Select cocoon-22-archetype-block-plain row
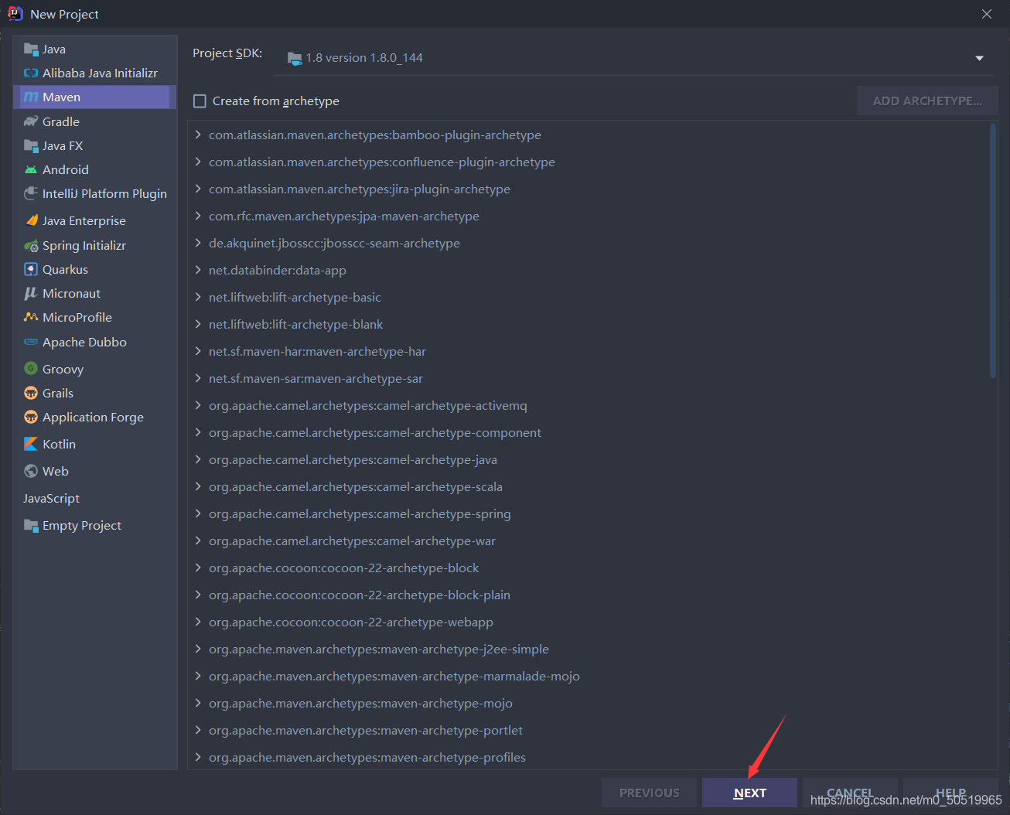The width and height of the screenshot is (1010, 815). click(592, 595)
